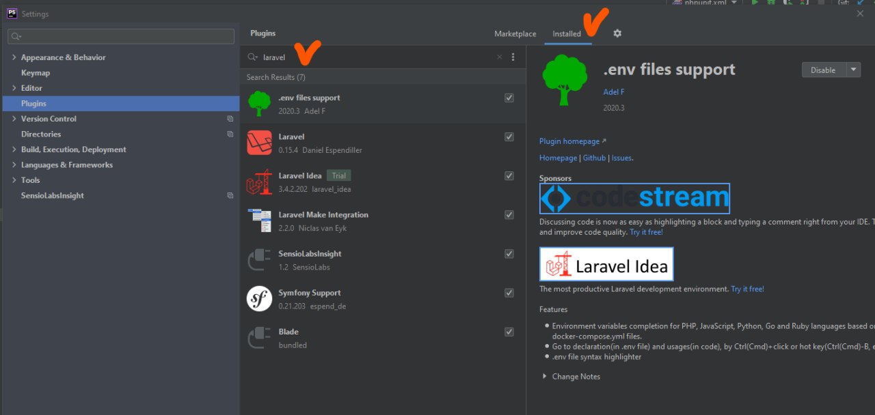Viewport: 875px width, 415px height.
Task: Click the .env files support tree icon in list
Action: click(259, 104)
